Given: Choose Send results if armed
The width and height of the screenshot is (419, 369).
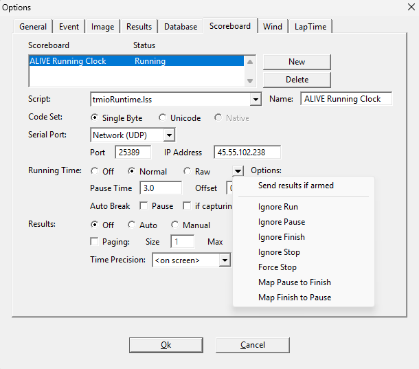Looking at the screenshot, I should 304,186.
